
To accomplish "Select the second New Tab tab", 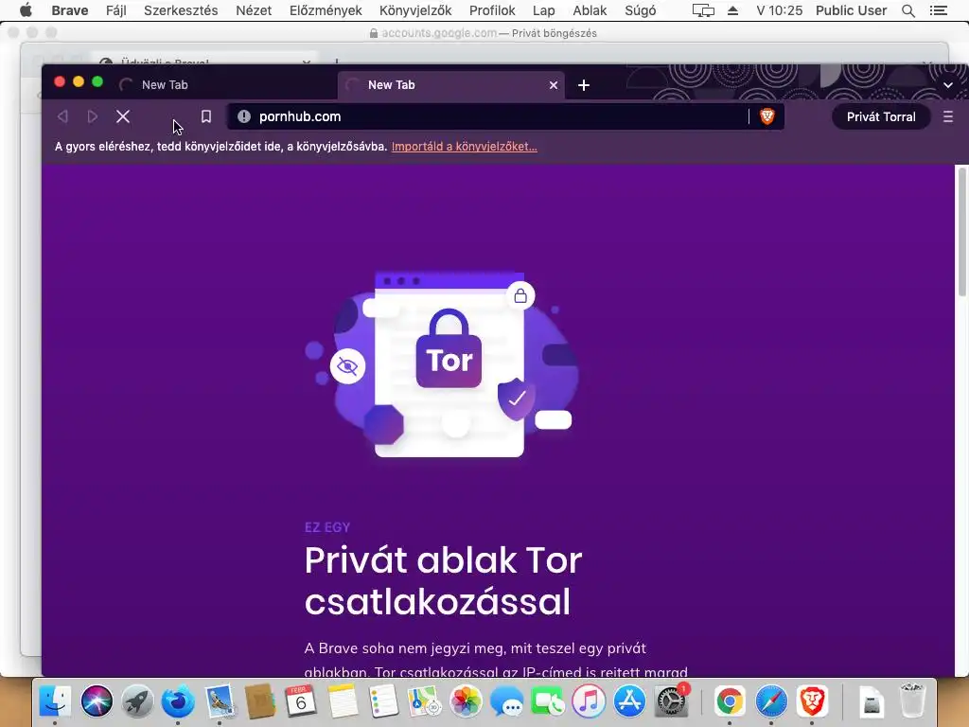I will (452, 84).
